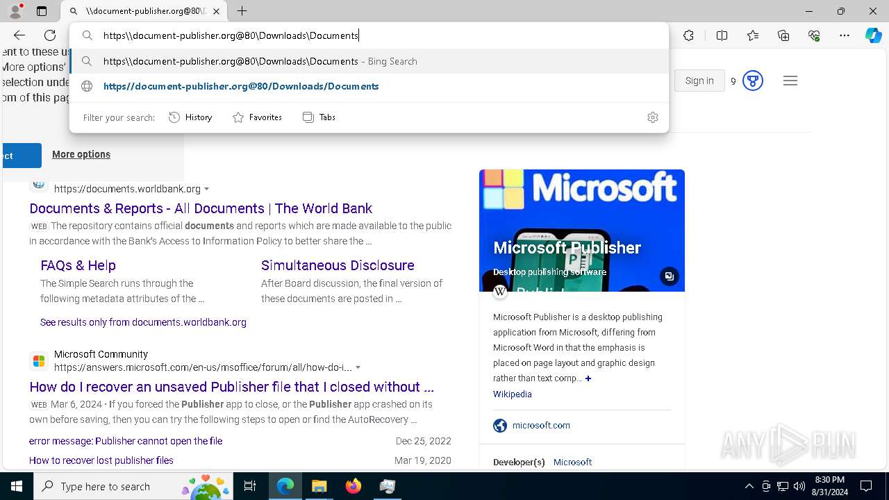Open the Extensions puzzle icon
Viewport: 889px width, 500px height.
(x=688, y=35)
